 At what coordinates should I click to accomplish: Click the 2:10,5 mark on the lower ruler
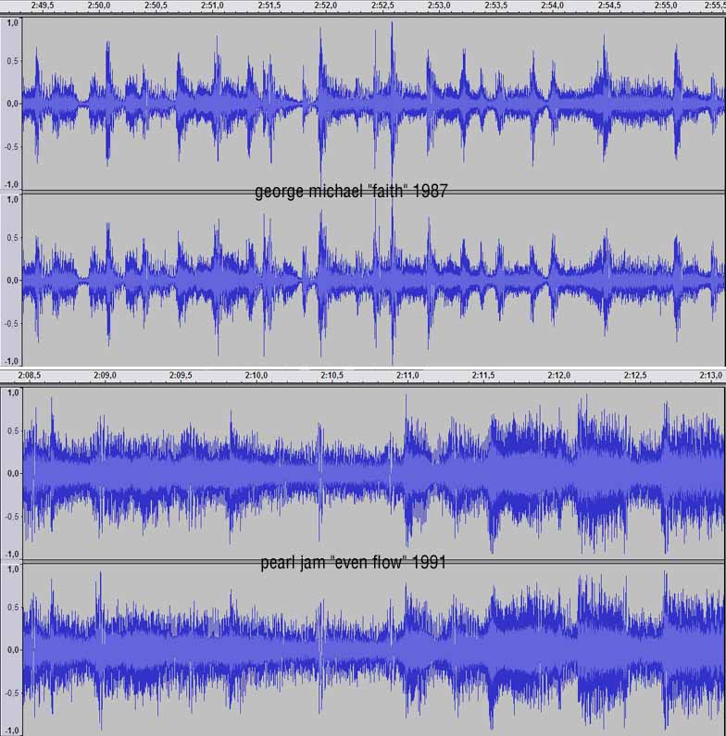(x=332, y=376)
